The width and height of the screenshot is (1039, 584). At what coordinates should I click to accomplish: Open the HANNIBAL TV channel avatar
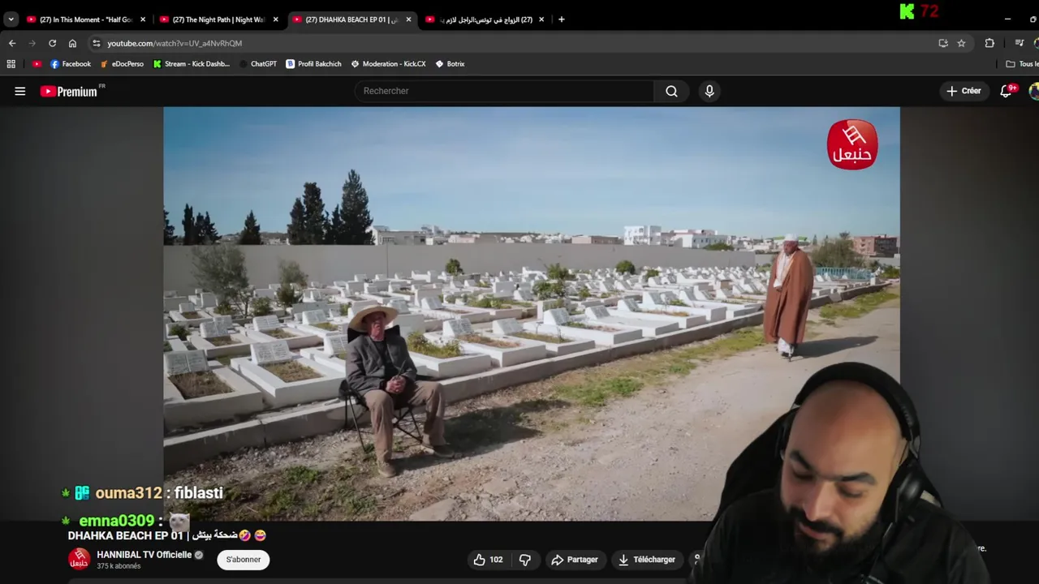click(79, 560)
